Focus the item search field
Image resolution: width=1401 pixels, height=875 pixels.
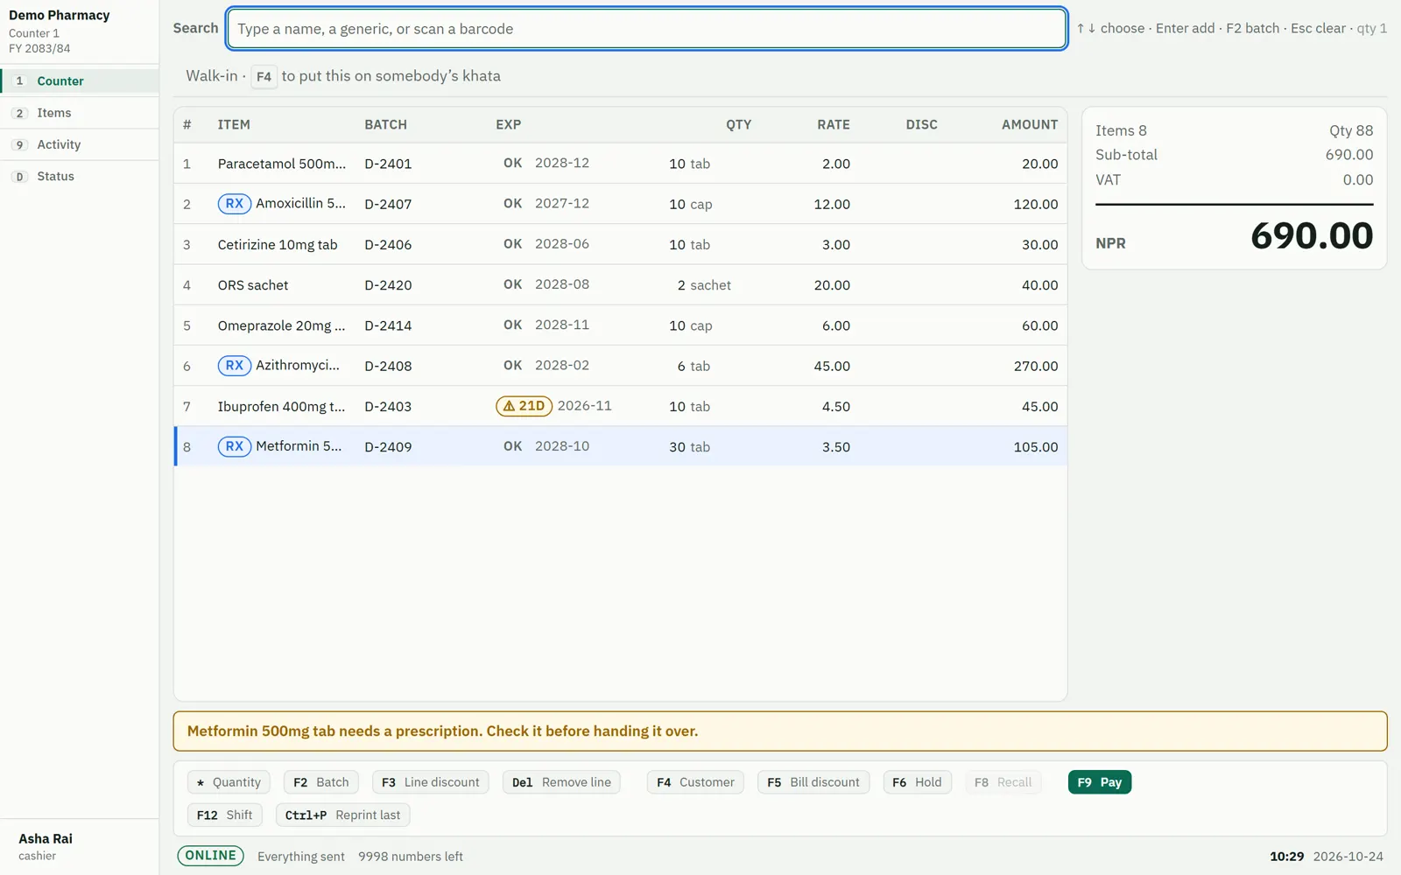click(646, 29)
